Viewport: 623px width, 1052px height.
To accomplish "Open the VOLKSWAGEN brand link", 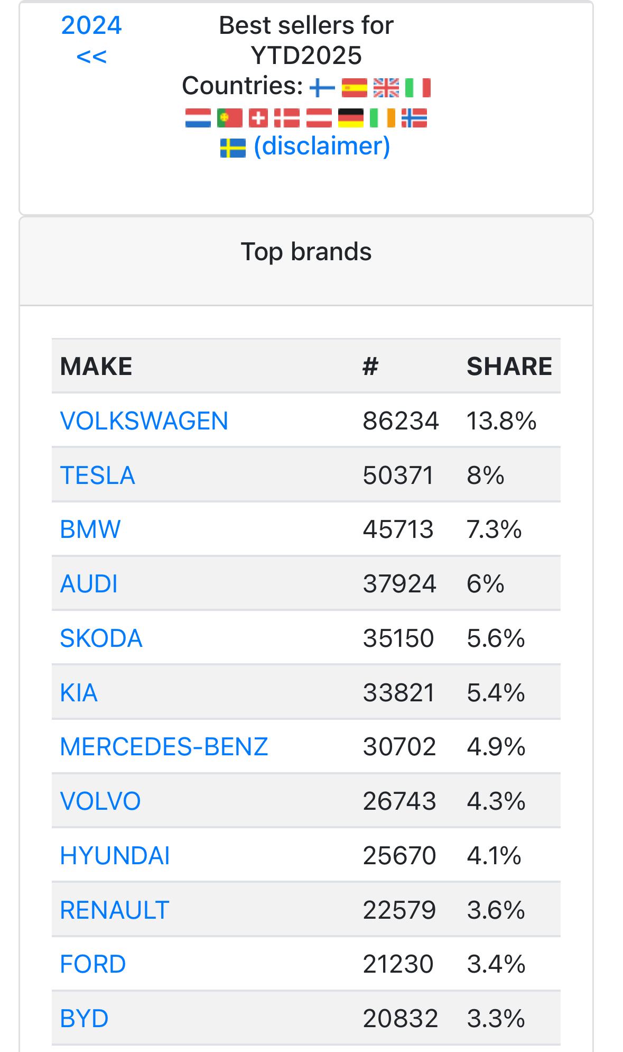I will 144,421.
